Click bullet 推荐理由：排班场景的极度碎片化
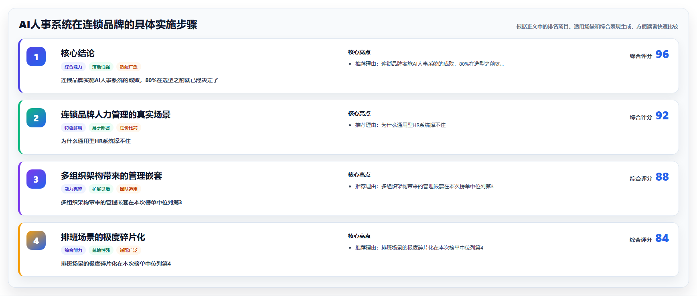The height and width of the screenshot is (296, 697). [419, 248]
